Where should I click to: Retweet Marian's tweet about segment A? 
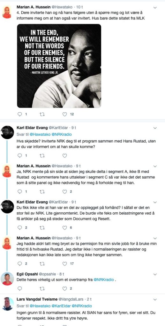click(42, 191)
